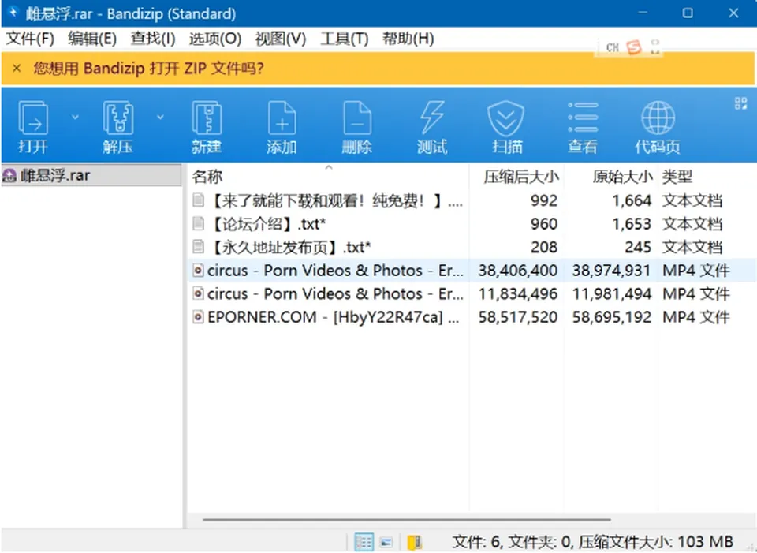Click the 查看 (View) list icon
The height and width of the screenshot is (553, 757).
[x=583, y=126]
